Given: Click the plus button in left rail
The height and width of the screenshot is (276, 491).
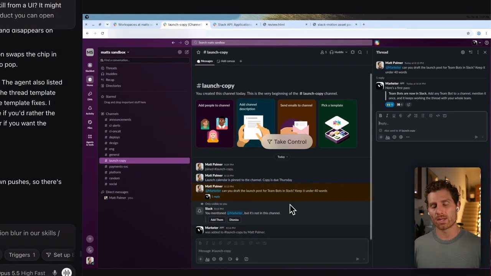Looking at the screenshot, I should [90, 239].
